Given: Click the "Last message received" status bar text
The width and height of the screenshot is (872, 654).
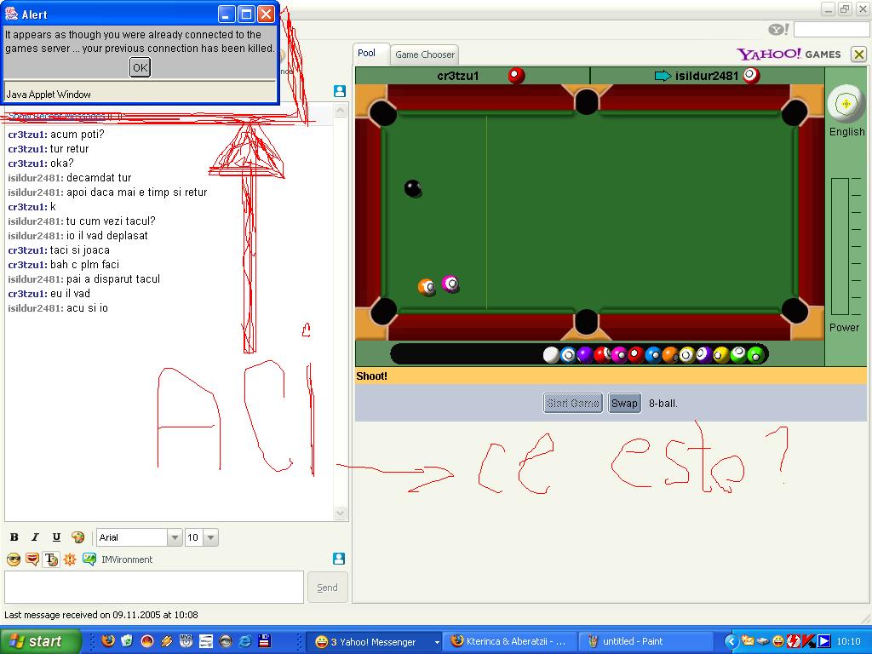Looking at the screenshot, I should (x=101, y=615).
